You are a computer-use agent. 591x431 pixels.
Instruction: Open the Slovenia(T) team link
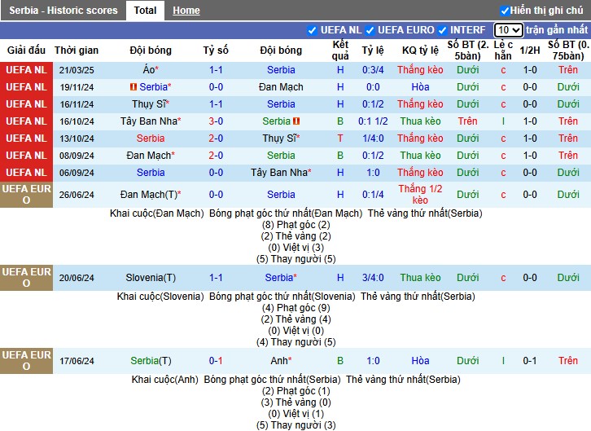pos(151,278)
